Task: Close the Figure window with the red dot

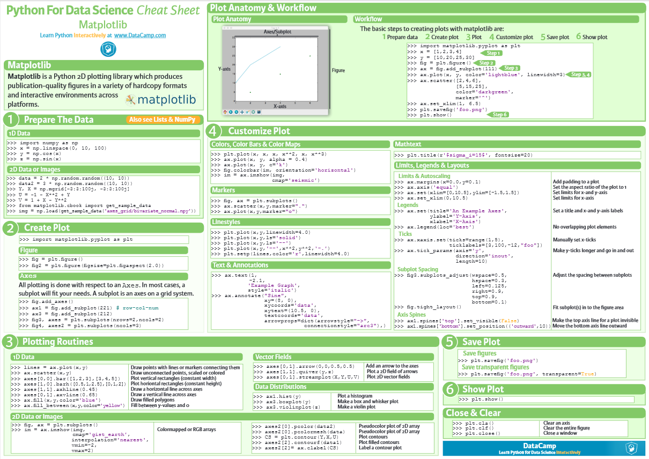Action: tap(225, 28)
